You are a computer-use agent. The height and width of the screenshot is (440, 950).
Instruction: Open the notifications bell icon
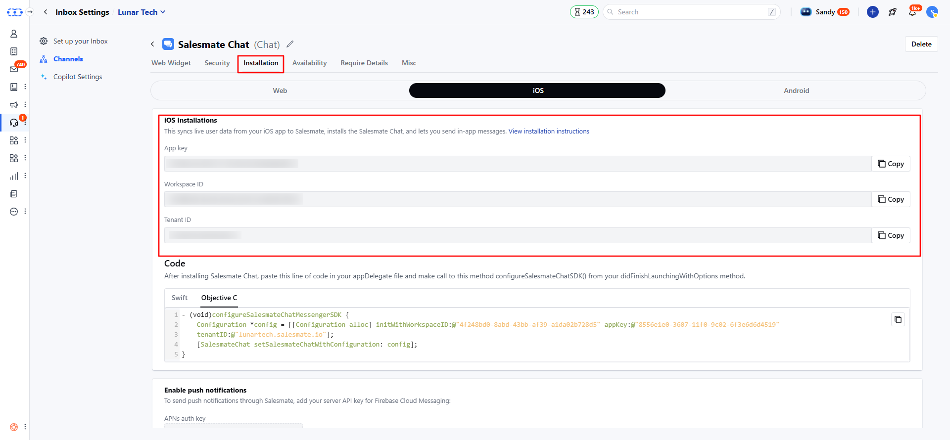click(x=912, y=12)
